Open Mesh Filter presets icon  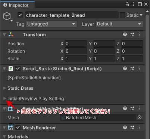pos(132,108)
